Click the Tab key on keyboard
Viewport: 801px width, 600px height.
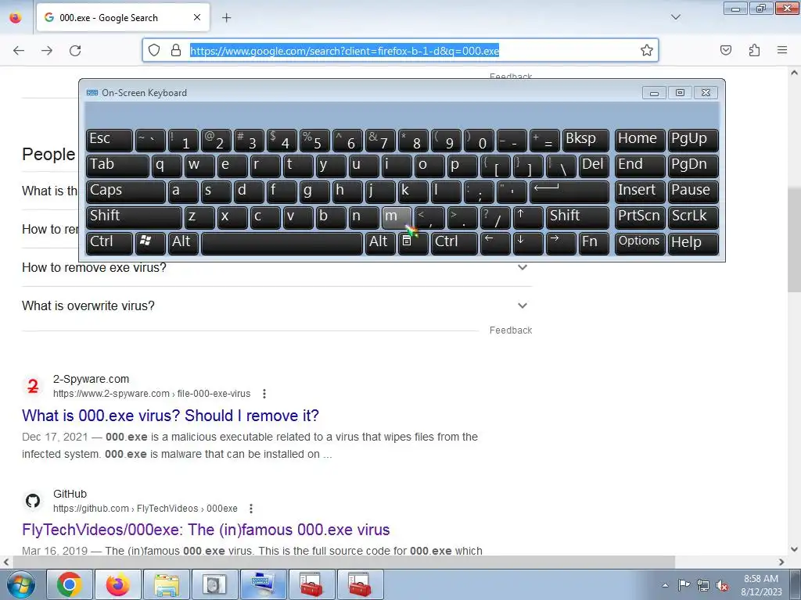point(117,166)
